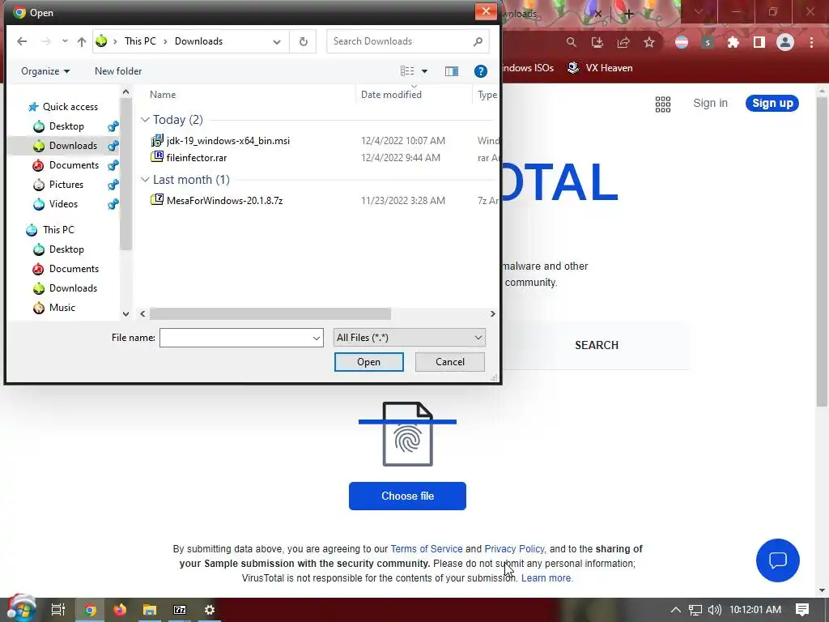Open Chrome three-dot menu
829x622 pixels.
coord(811,42)
